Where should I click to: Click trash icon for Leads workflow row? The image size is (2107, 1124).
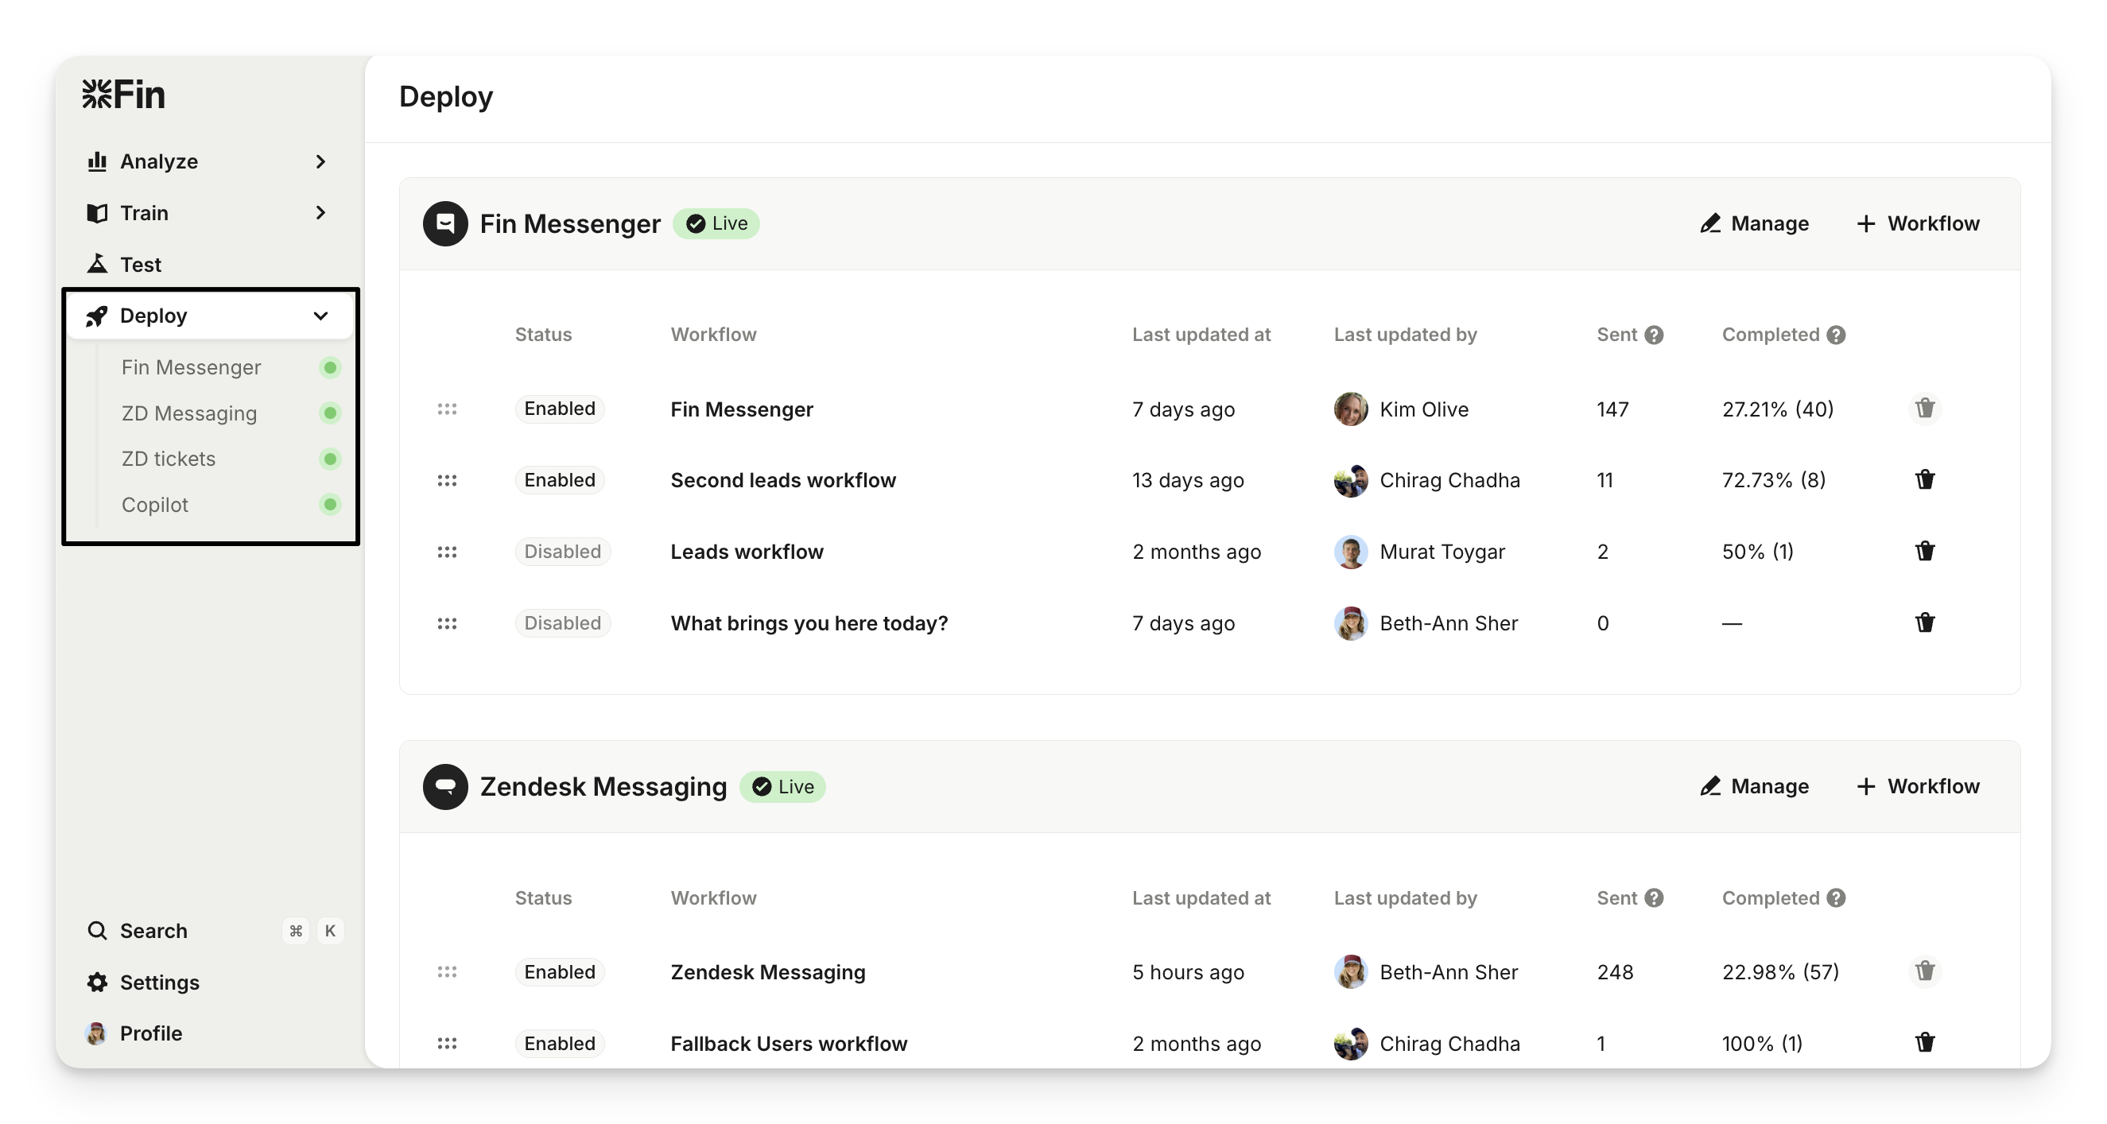tap(1925, 551)
